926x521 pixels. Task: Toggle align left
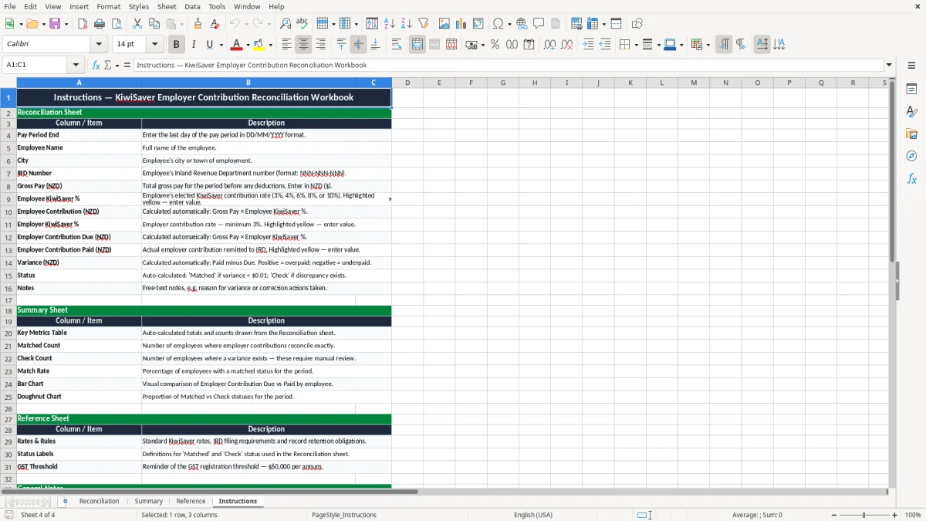point(287,45)
